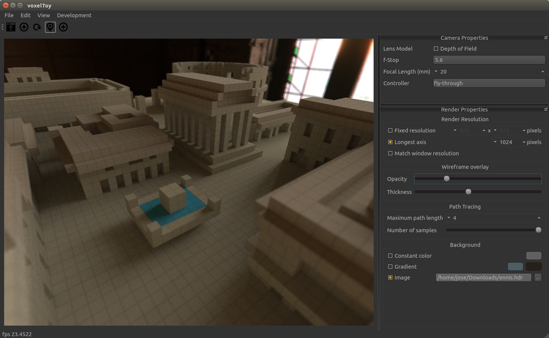
Task: Click the browse '...' button for image path
Action: click(538, 278)
